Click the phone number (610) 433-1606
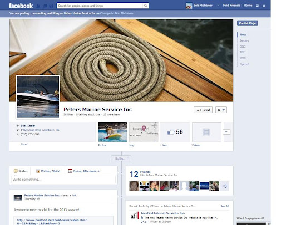This screenshot has width=301, height=225. [x=29, y=134]
